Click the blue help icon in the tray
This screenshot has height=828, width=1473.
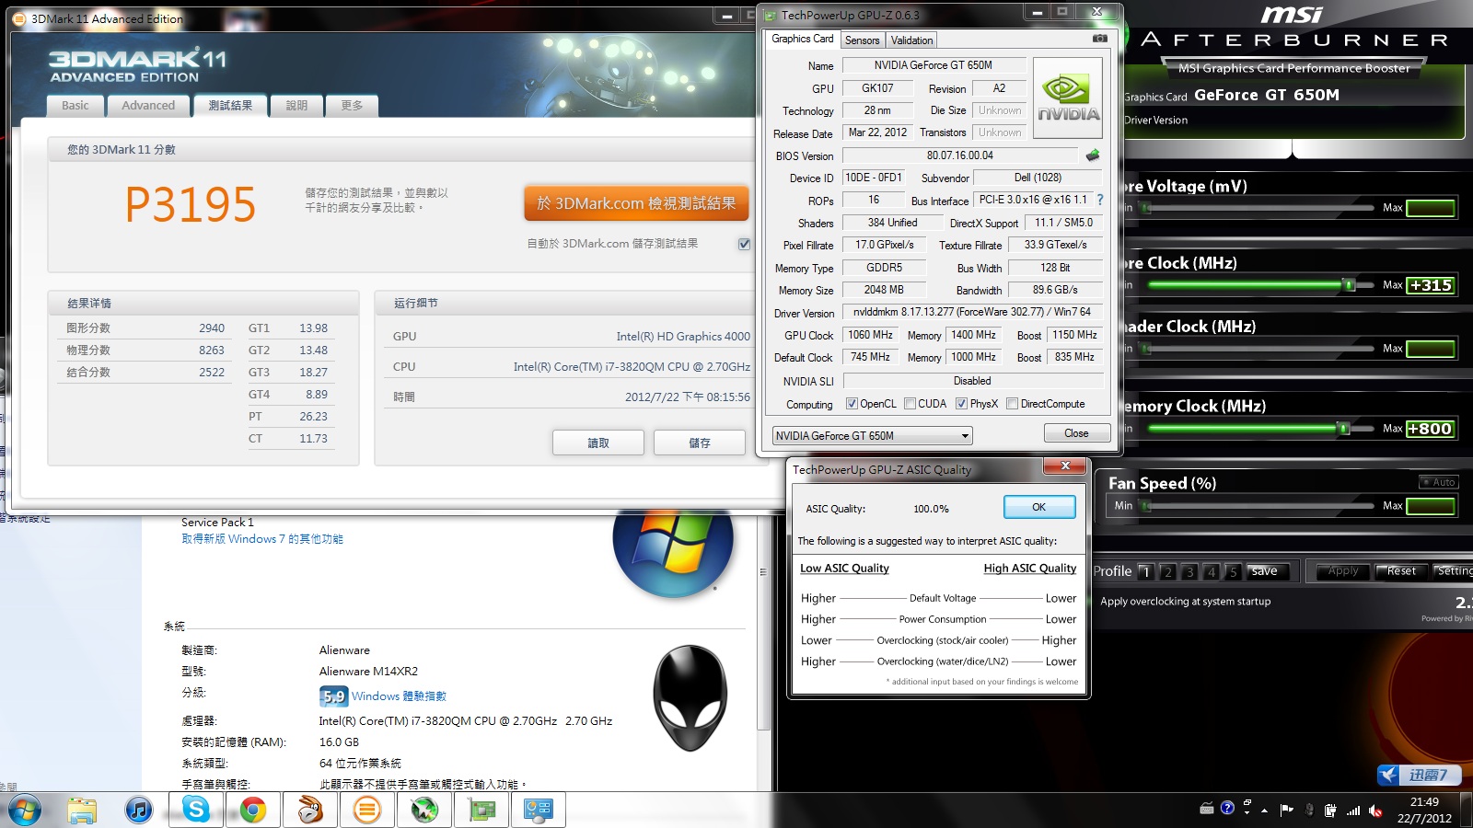click(1227, 808)
